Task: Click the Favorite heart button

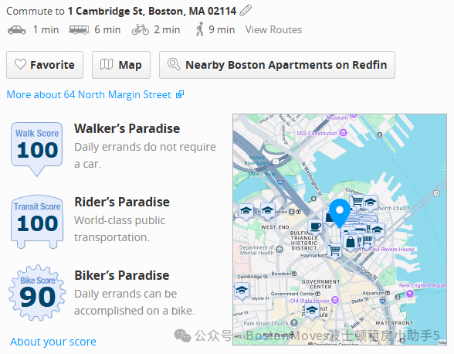Action: click(45, 65)
